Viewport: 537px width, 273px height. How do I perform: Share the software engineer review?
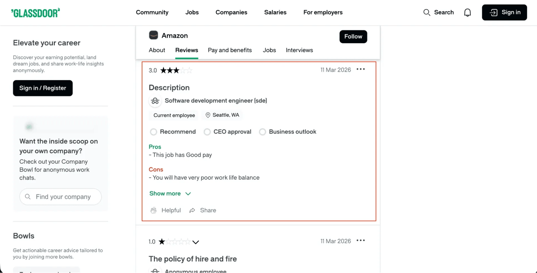click(203, 210)
